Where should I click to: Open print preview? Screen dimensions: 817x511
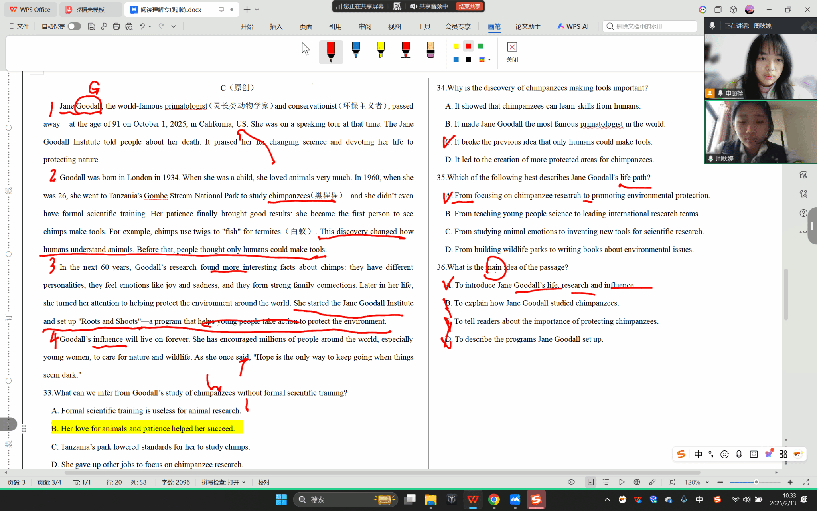point(129,26)
